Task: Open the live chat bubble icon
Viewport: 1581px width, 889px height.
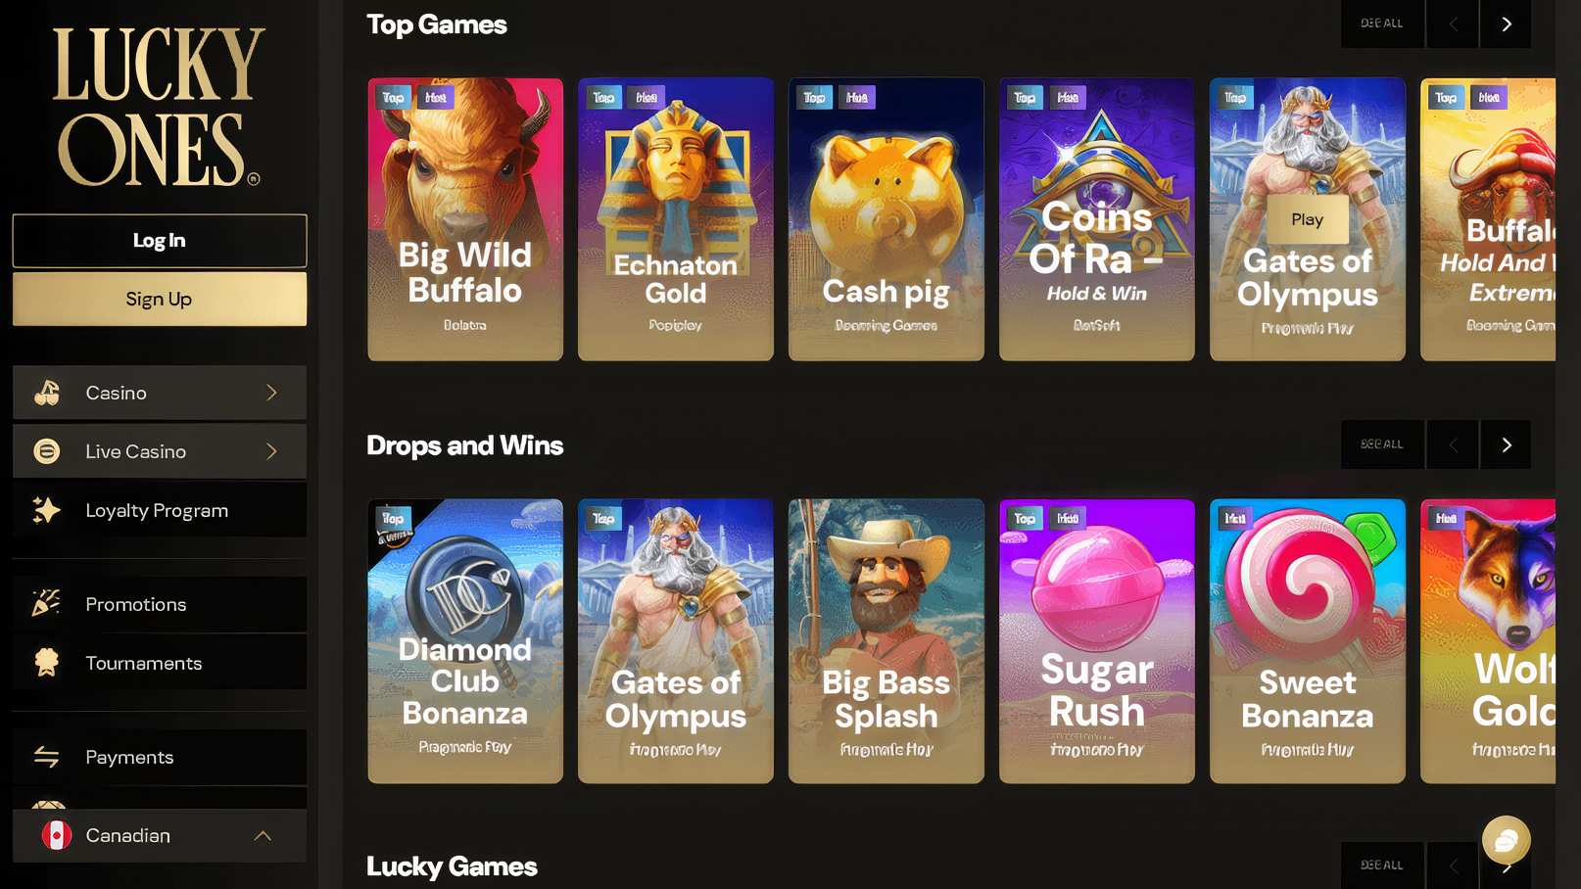Action: tap(1507, 840)
